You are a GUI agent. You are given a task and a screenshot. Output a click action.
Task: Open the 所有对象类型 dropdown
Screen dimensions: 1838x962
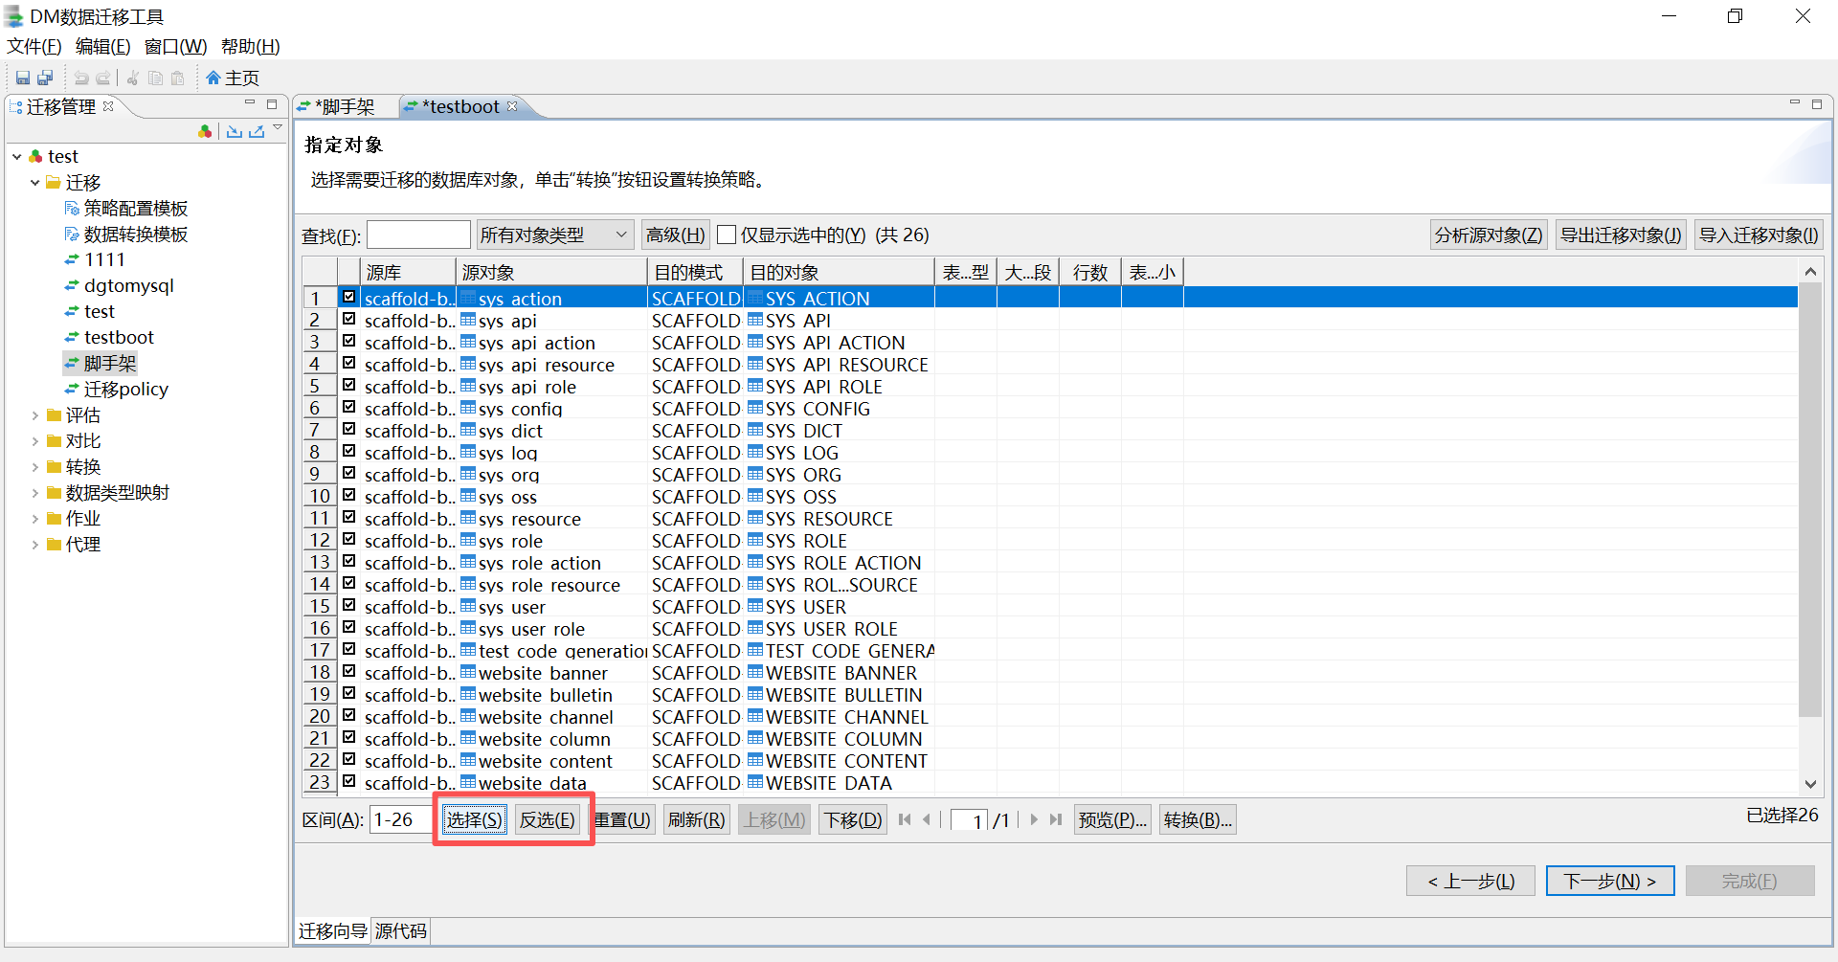(x=555, y=235)
